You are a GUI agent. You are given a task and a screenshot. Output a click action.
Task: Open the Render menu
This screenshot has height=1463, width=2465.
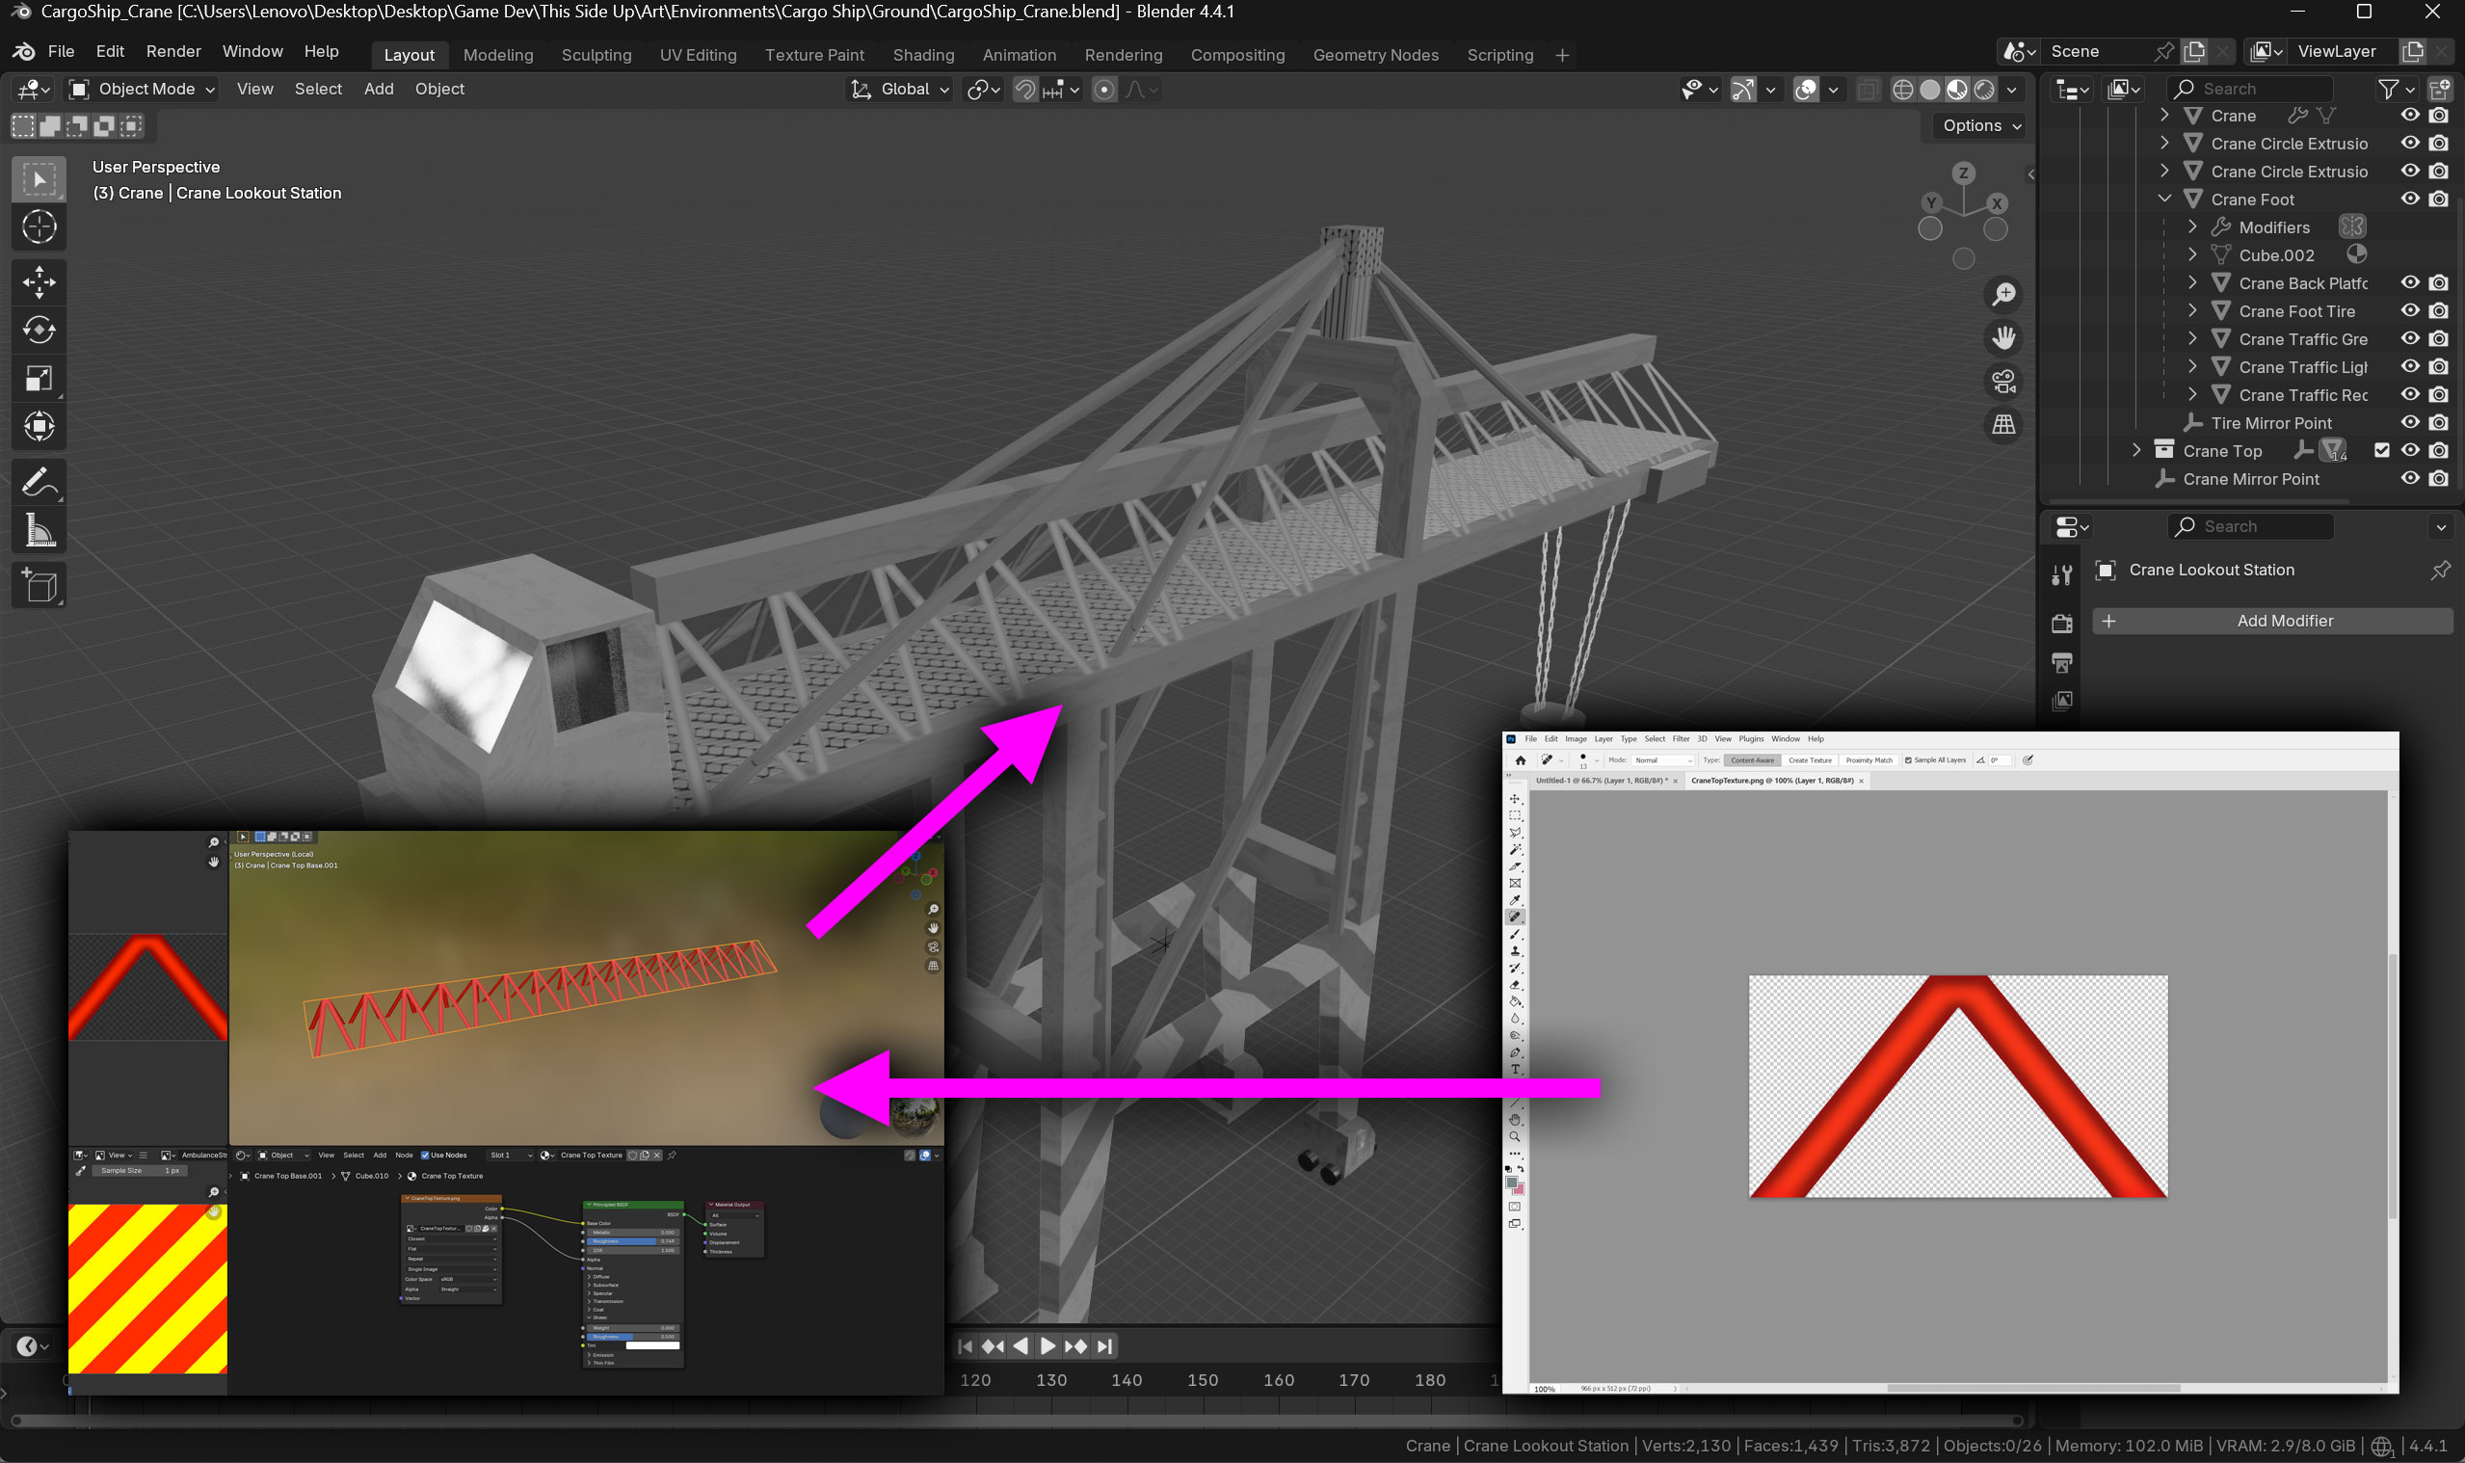tap(172, 51)
